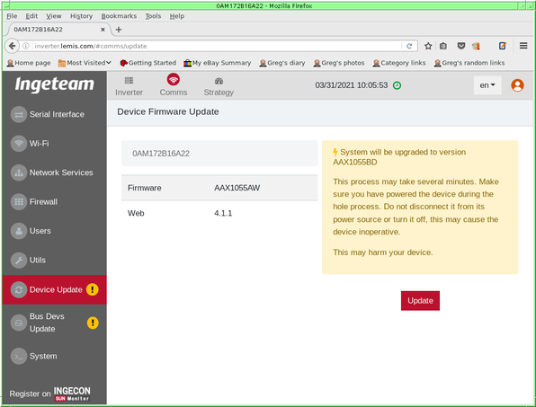Show bookmarks list icon in toolbar
This screenshot has height=407, width=536.
coord(443,46)
